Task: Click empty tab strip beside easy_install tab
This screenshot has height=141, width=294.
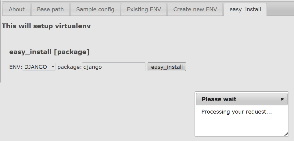Action: pos(280,9)
